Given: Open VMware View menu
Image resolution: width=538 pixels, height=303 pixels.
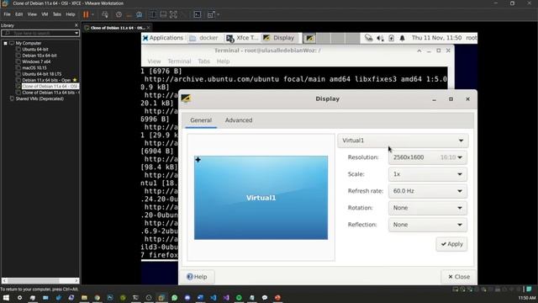Looking at the screenshot, I should 32,14.
